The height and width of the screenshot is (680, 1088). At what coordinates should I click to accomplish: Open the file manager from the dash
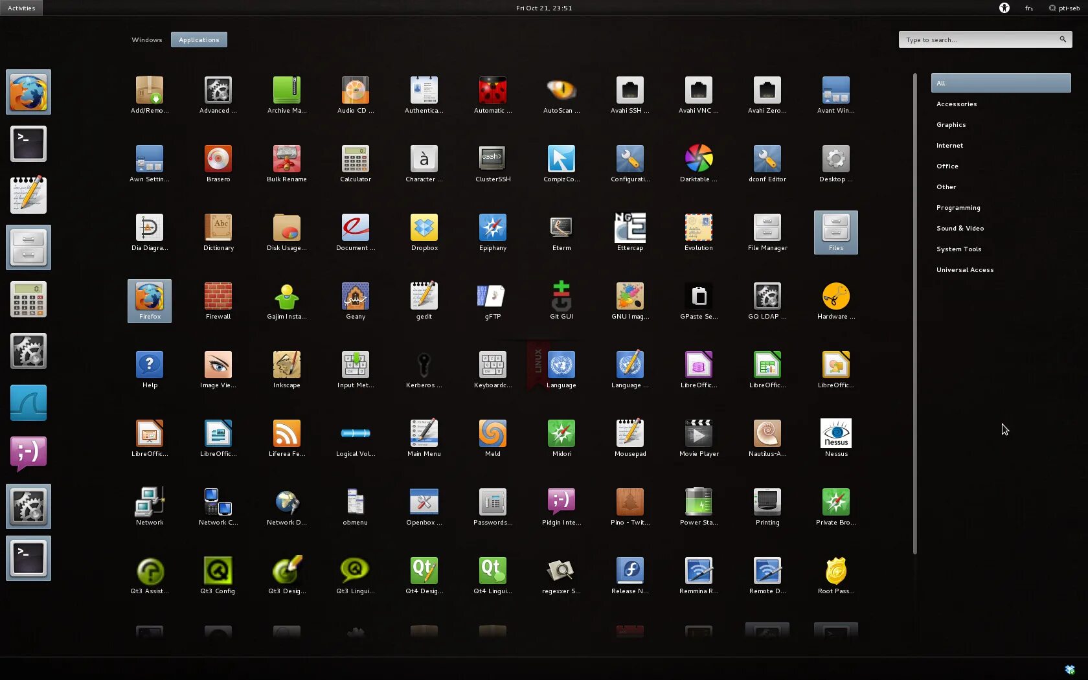(28, 247)
